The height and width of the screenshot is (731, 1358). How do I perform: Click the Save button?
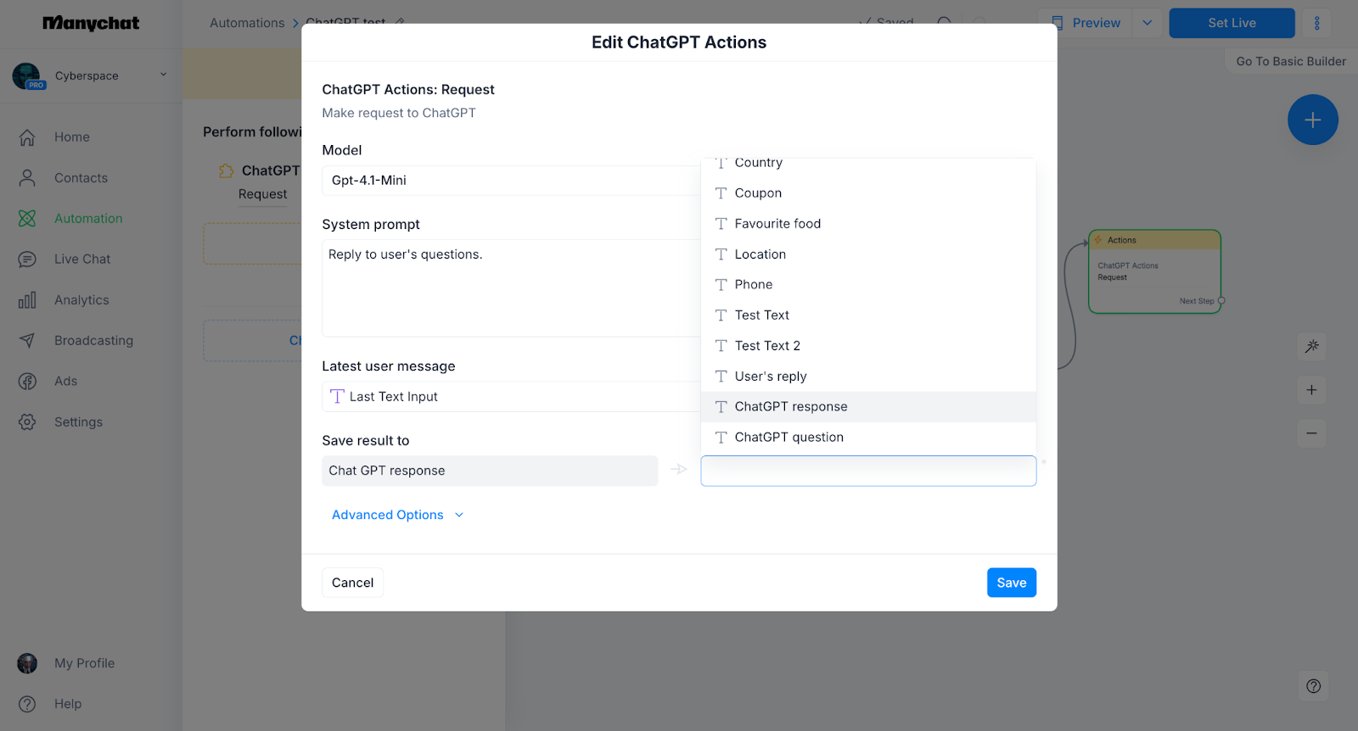[x=1011, y=583]
